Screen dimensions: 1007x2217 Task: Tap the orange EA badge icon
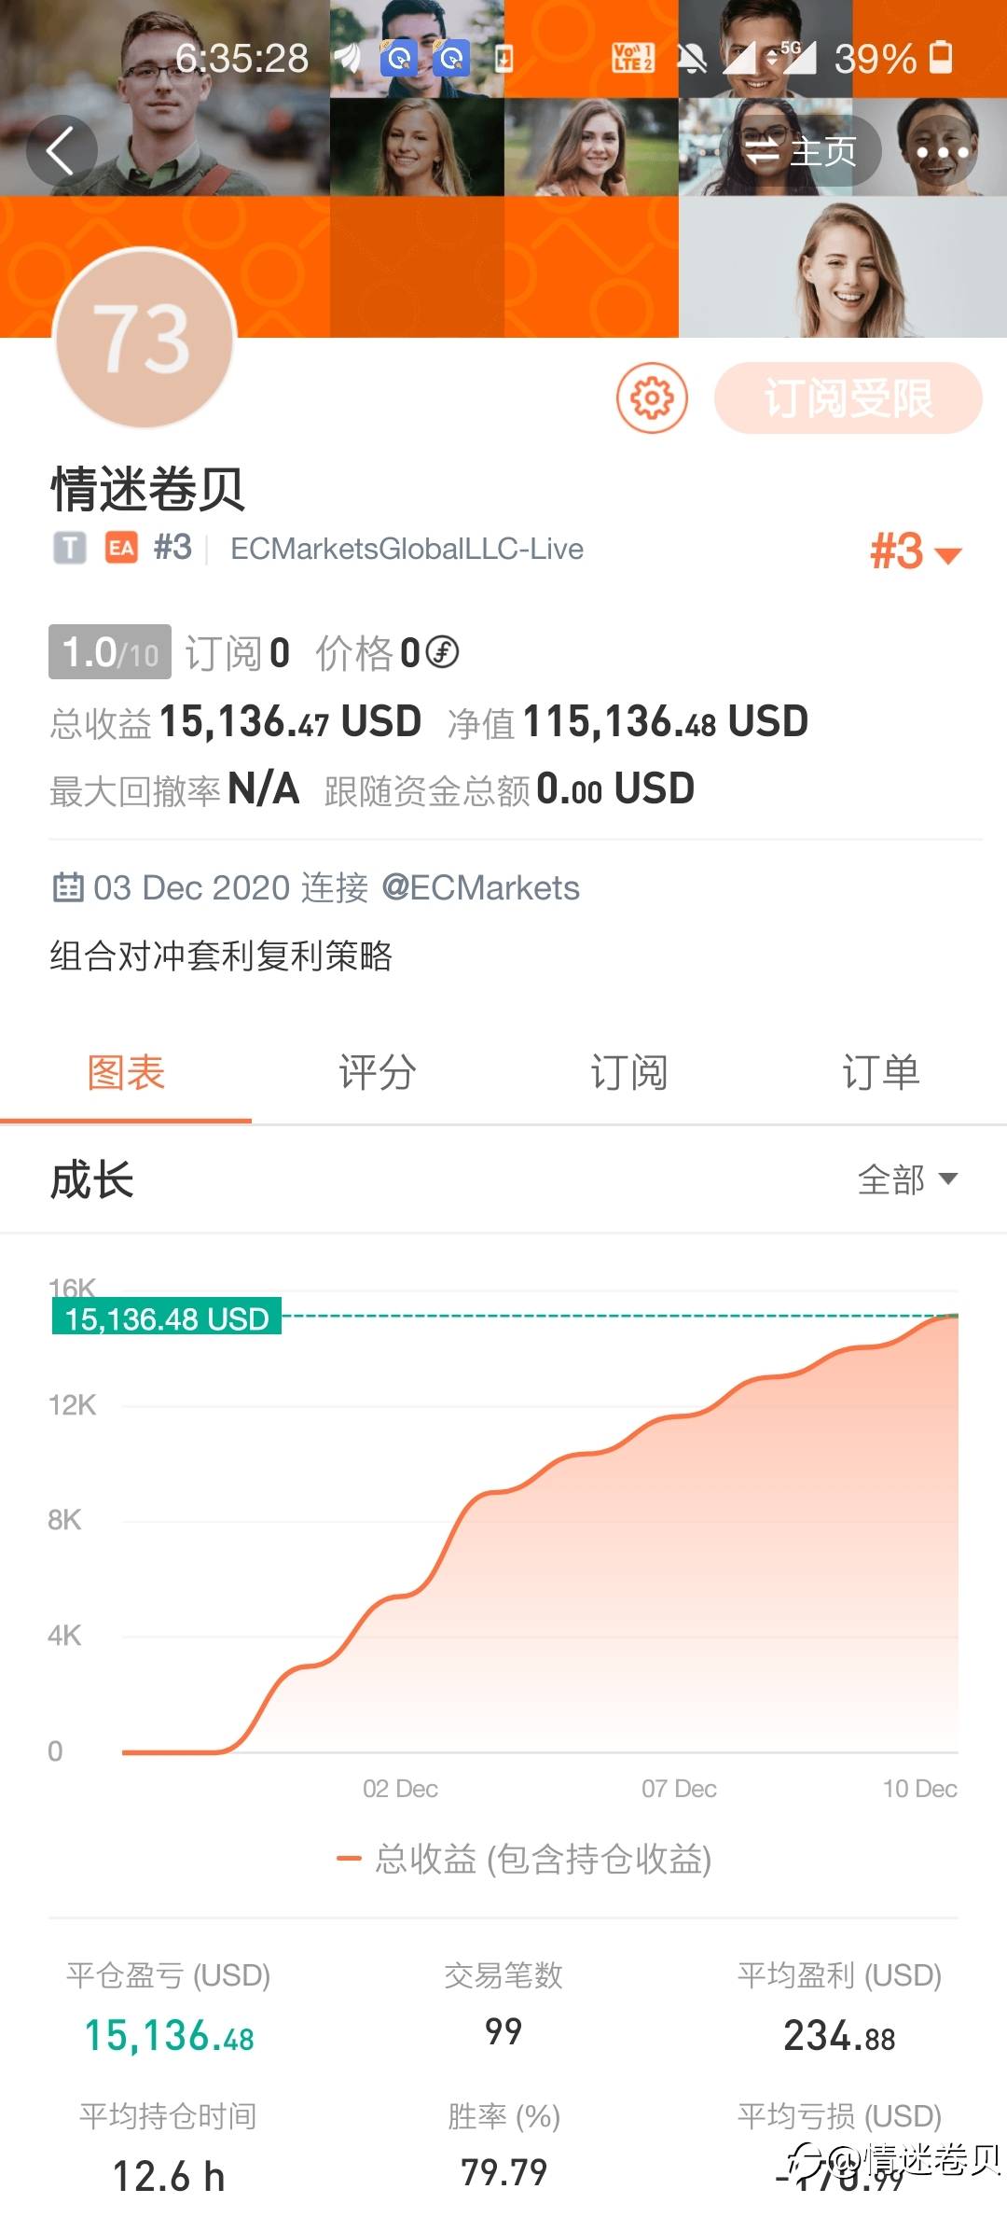(x=121, y=548)
